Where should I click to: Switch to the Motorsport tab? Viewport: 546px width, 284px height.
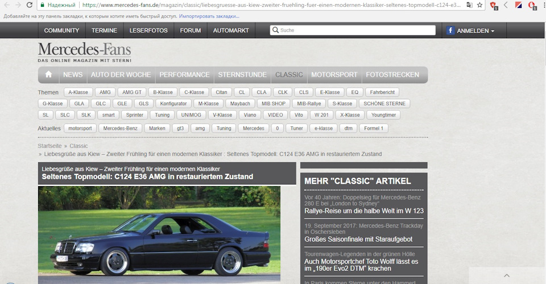tap(334, 75)
